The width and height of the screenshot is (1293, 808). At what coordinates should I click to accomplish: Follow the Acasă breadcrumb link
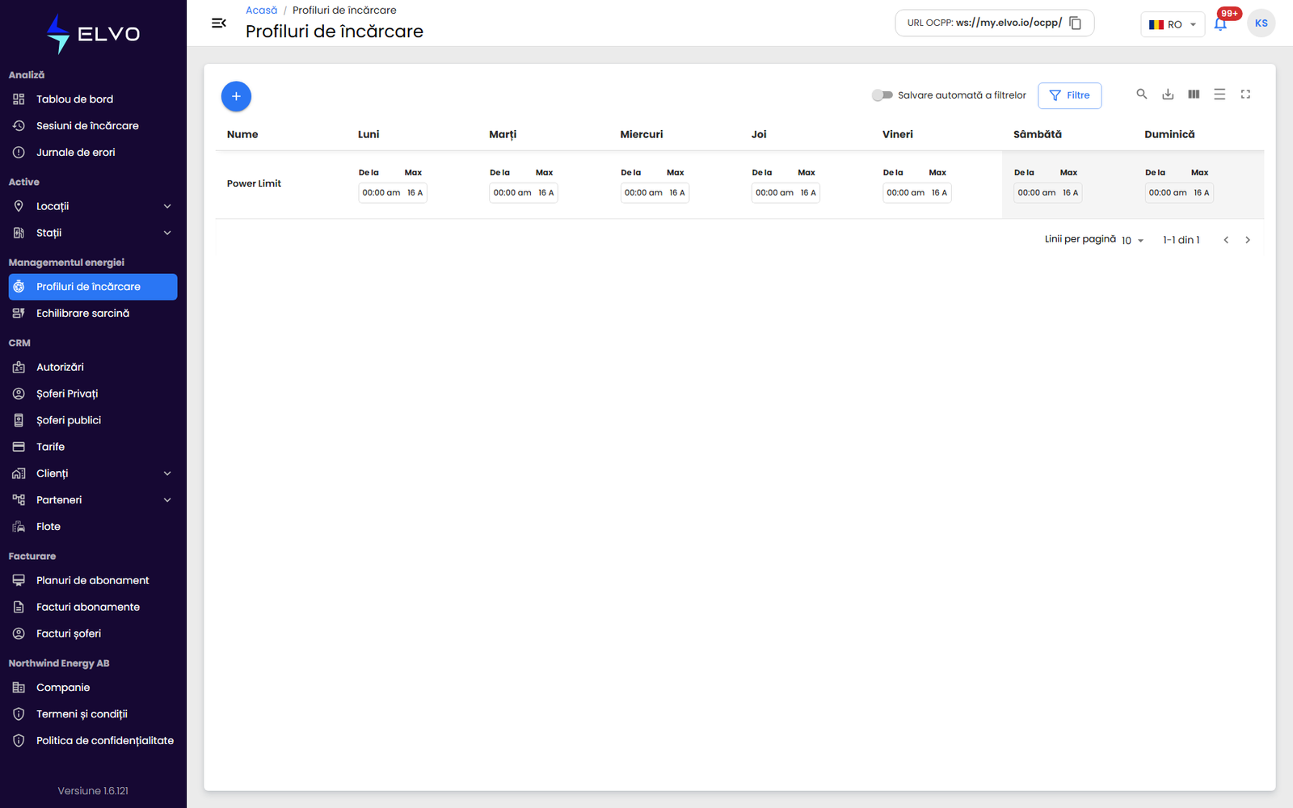[x=261, y=11]
